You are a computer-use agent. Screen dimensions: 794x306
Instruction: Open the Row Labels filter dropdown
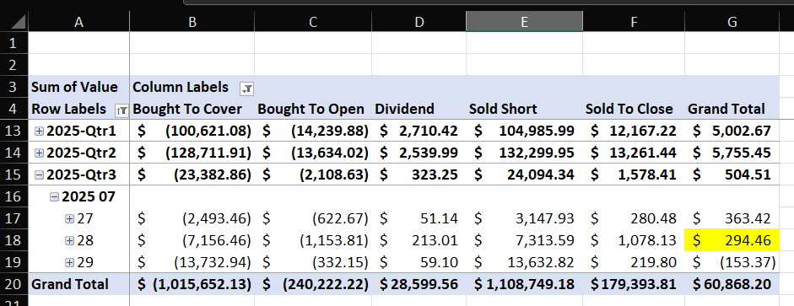tap(122, 110)
